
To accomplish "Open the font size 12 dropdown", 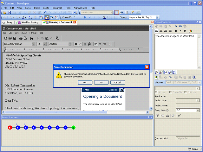I will (45, 44).
